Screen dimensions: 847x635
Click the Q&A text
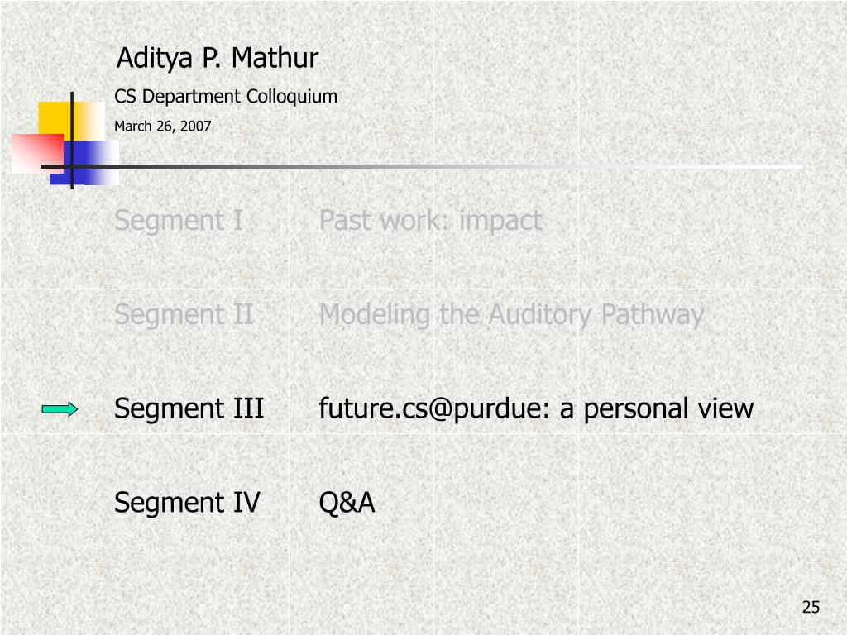[x=347, y=502]
